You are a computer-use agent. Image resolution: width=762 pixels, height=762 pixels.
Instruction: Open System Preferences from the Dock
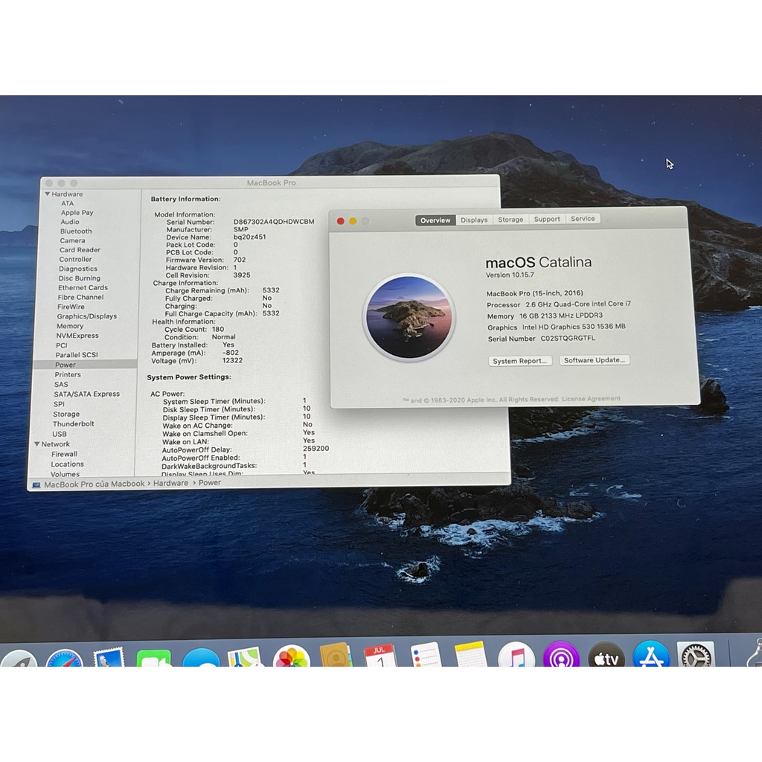tap(696, 659)
